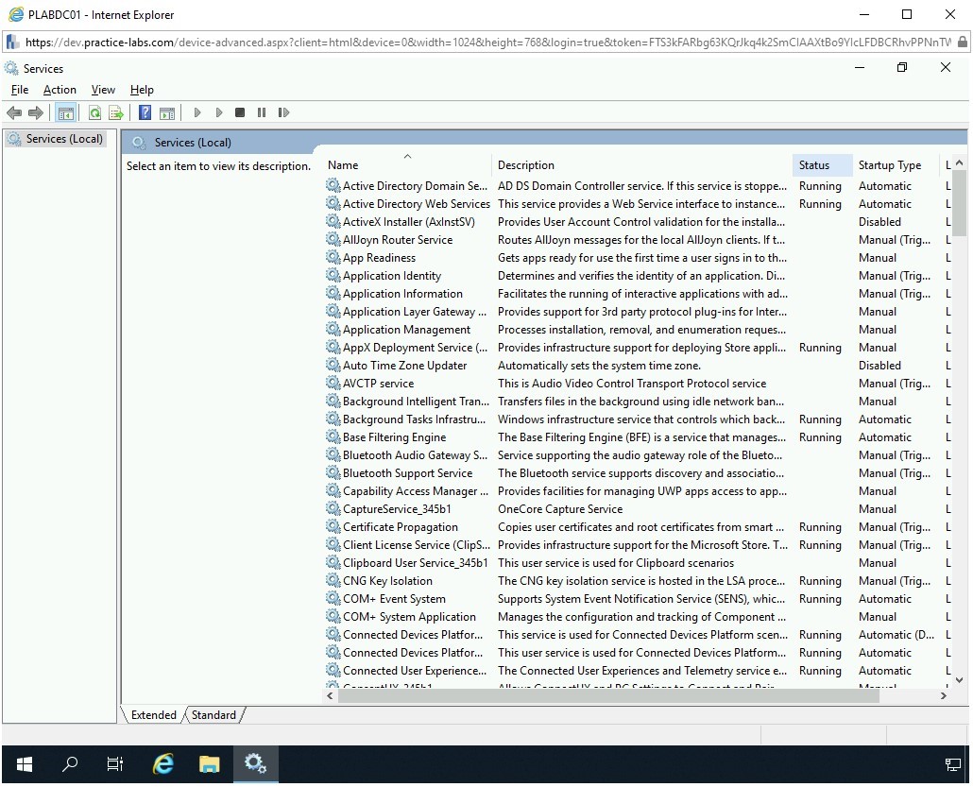Sort by the Status column header
This screenshot has height=787, width=973.
tap(813, 165)
